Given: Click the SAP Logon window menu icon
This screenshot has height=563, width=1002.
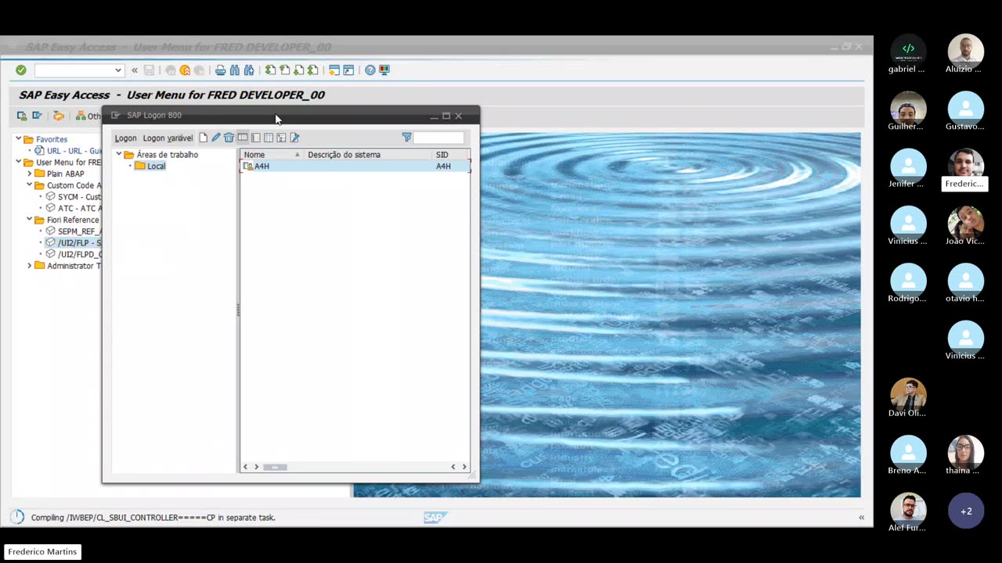Looking at the screenshot, I should (x=115, y=116).
